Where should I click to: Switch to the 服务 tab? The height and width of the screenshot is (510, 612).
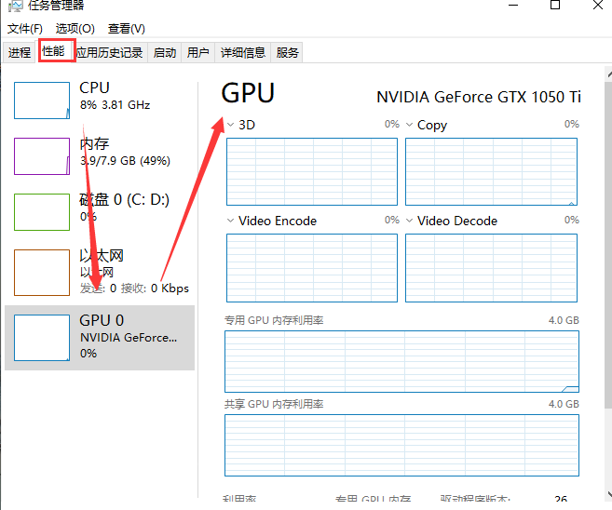coord(288,53)
